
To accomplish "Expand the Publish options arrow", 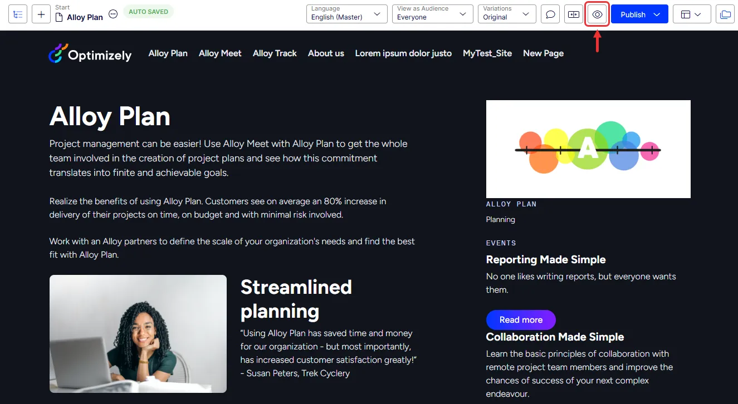I will pyautogui.click(x=657, y=14).
